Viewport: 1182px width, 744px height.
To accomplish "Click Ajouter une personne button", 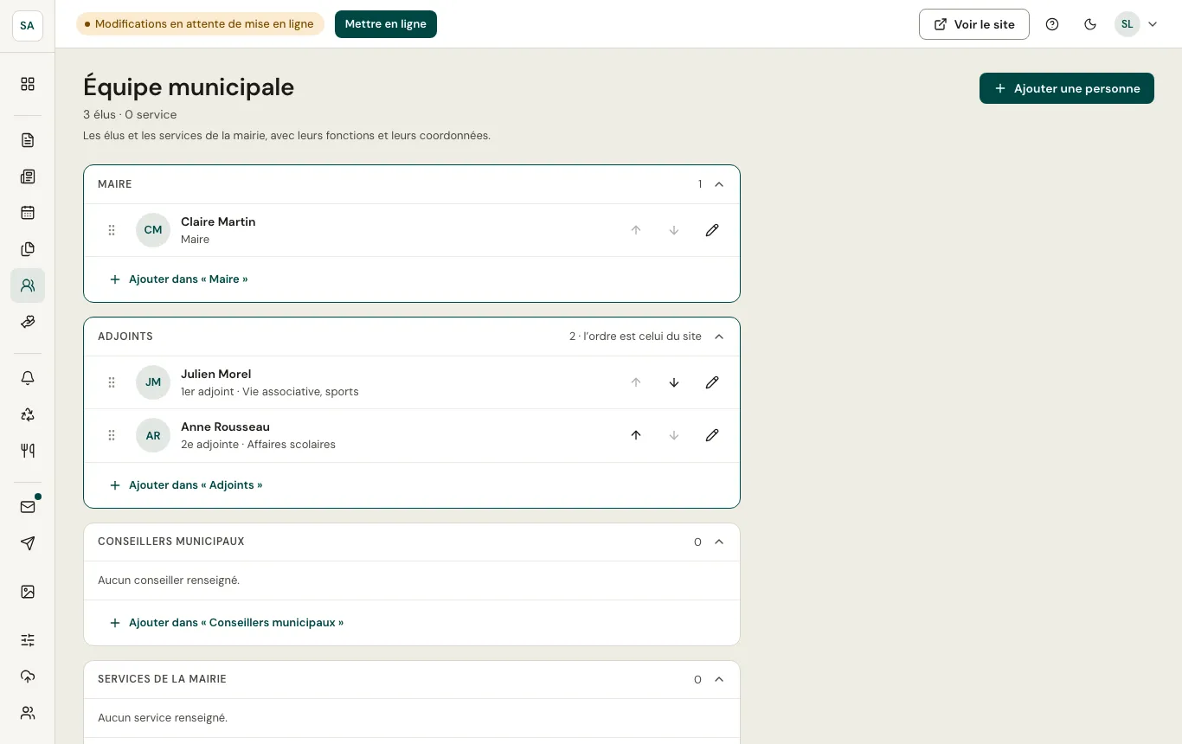I will tap(1067, 88).
